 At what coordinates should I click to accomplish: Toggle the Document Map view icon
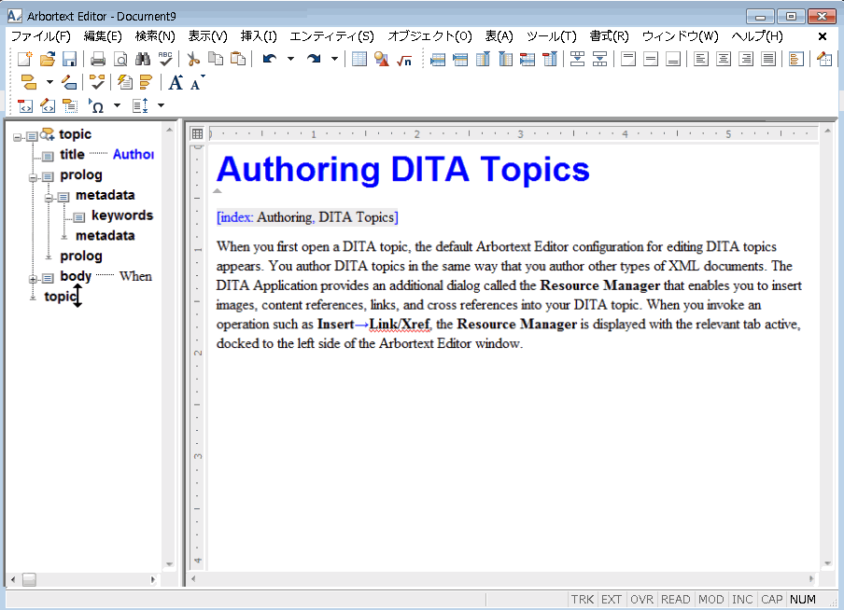[796, 59]
